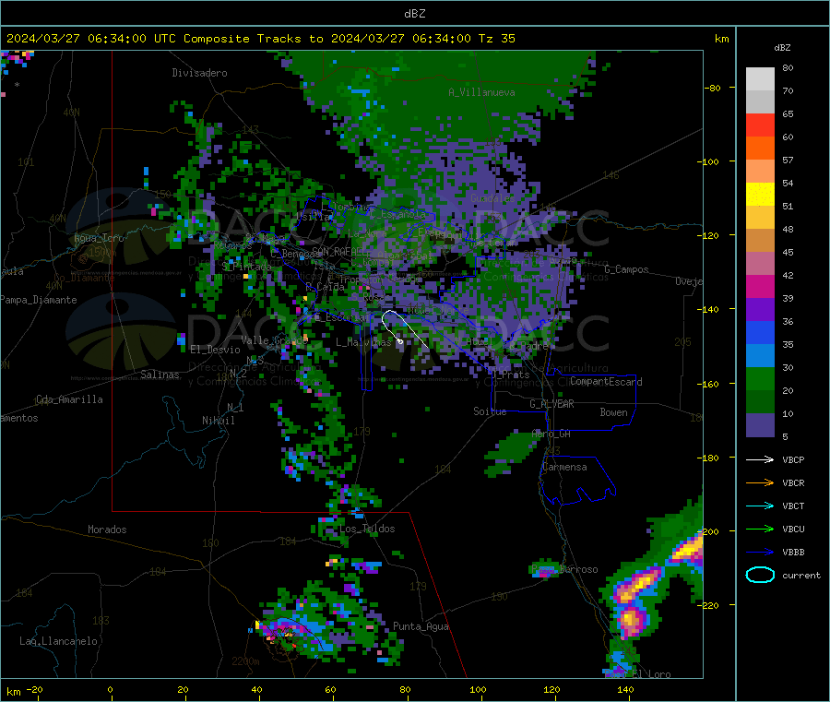Click the 'Punta_Agua' map label

tap(421, 626)
